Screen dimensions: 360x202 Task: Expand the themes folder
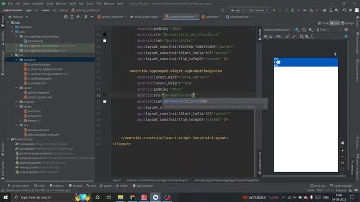pyautogui.click(x=20, y=121)
